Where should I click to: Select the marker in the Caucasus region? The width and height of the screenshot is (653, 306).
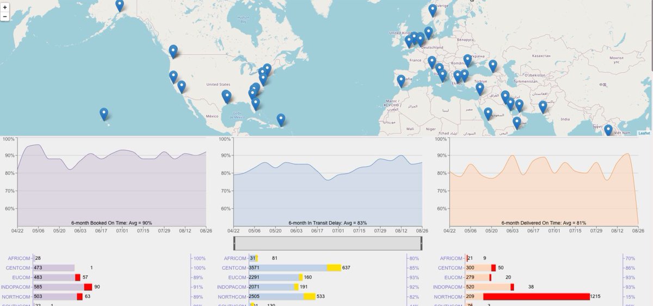[x=493, y=66]
